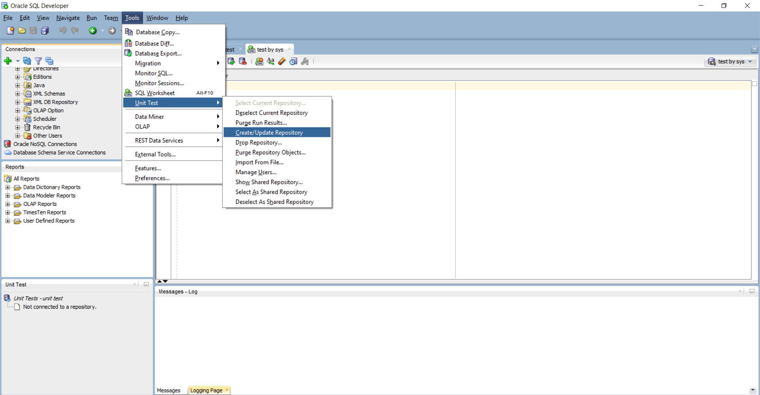This screenshot has width=760, height=395.
Task: Expand the Scheduler tree node
Action: pyautogui.click(x=17, y=119)
